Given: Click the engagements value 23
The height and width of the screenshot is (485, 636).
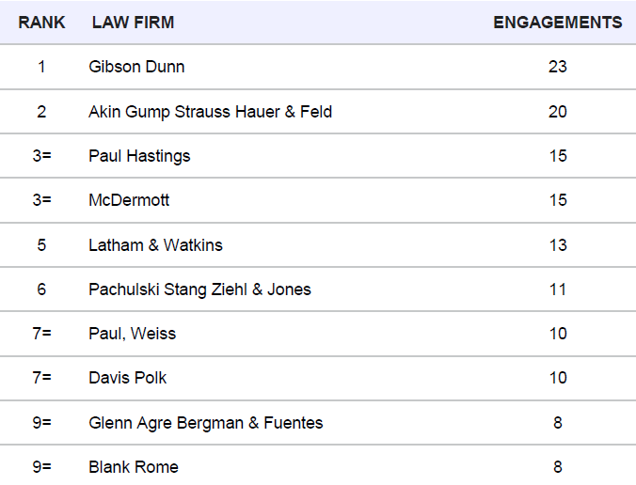Looking at the screenshot, I should (x=557, y=67).
